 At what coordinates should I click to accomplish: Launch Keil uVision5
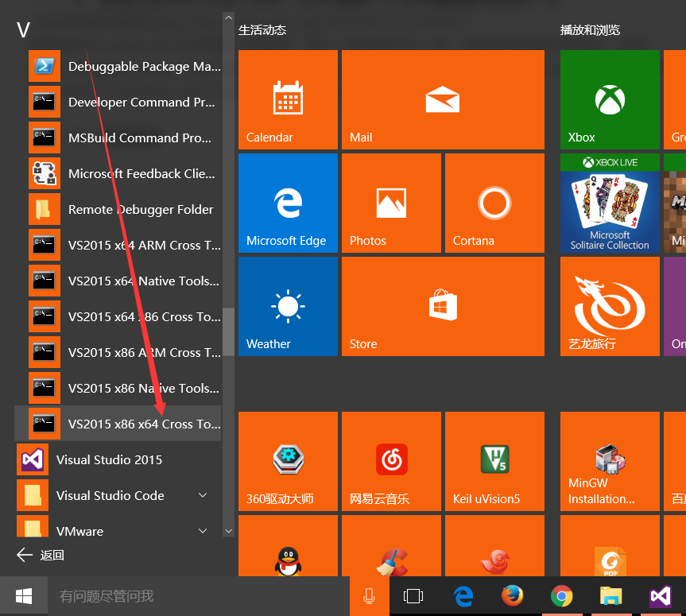coord(494,461)
